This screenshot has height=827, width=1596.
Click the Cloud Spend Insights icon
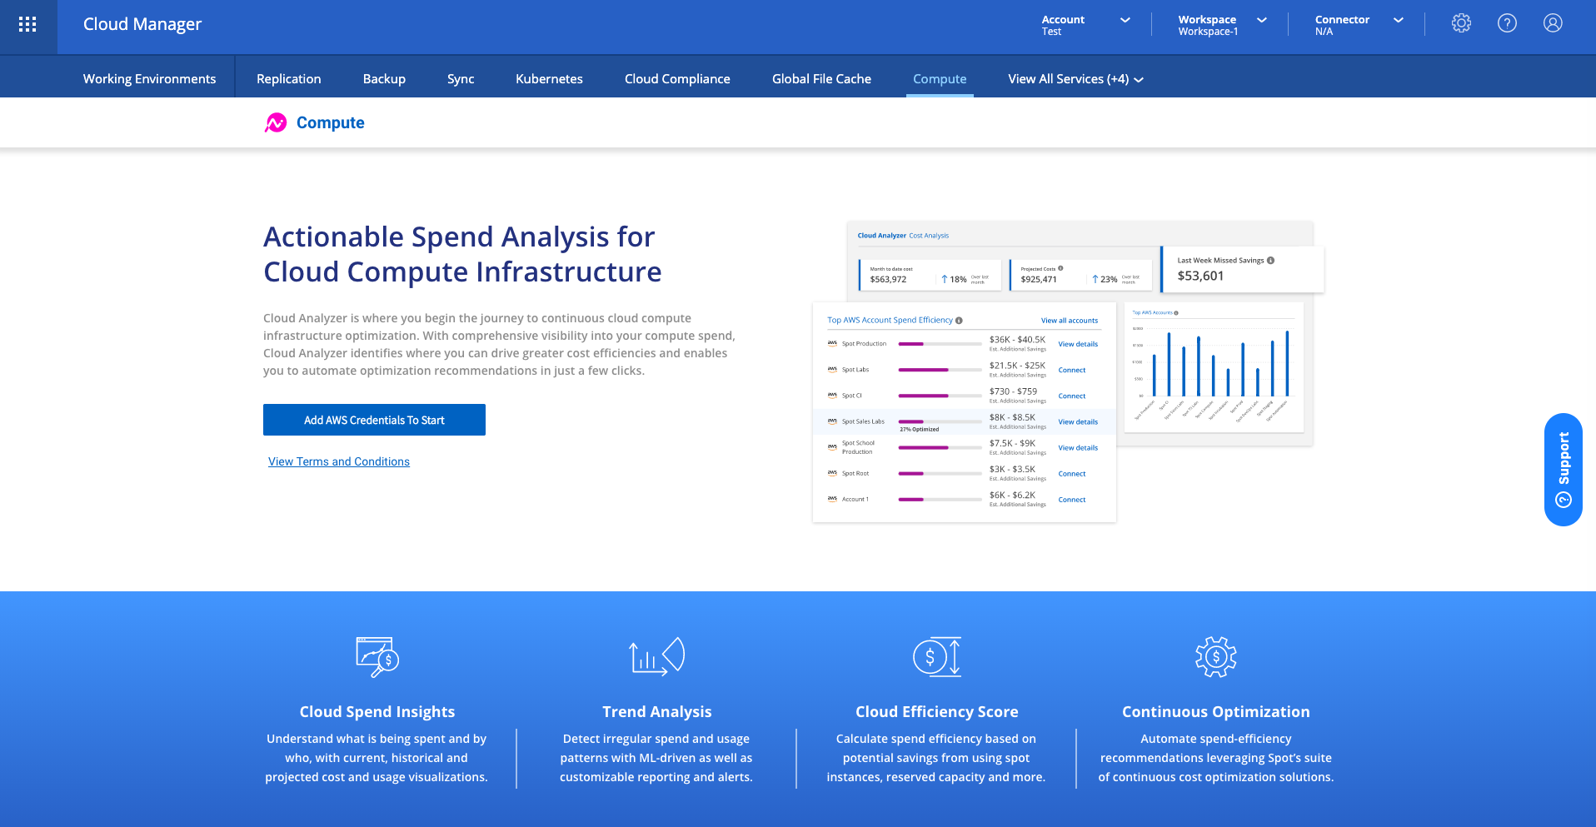[x=377, y=657]
